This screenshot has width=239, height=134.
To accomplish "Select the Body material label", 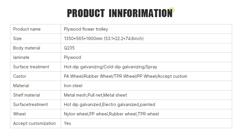I will click(x=27, y=48).
